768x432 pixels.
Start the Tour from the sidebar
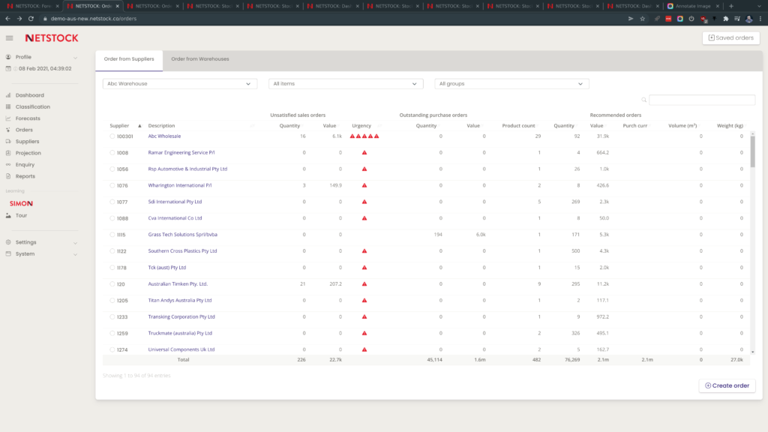22,215
